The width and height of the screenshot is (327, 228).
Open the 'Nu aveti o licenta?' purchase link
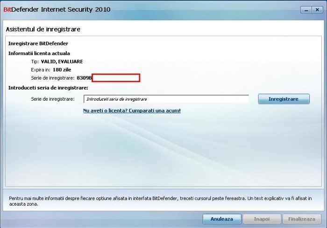[132, 111]
